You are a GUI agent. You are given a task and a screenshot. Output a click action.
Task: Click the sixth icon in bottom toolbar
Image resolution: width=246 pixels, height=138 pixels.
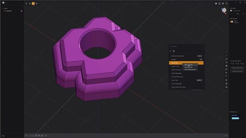point(42,136)
